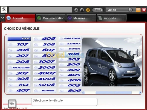The height and width of the screenshot is (110, 147).
Task: Select the 508 vehicle
Action: pos(45,45)
